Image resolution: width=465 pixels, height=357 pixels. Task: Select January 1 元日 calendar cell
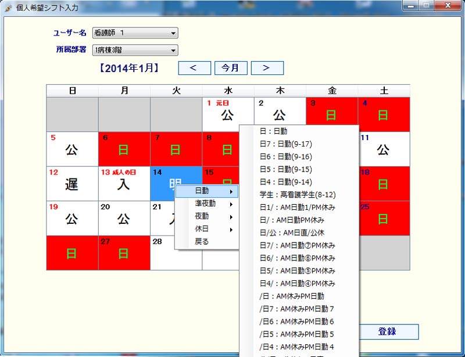coord(228,115)
